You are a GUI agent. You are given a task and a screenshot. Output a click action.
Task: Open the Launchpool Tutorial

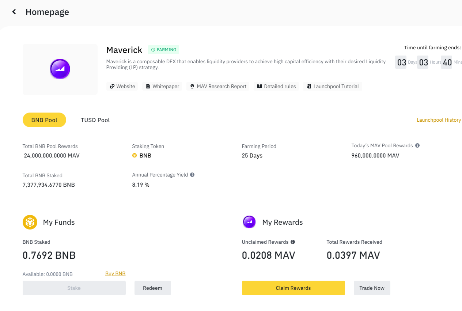[x=333, y=87]
